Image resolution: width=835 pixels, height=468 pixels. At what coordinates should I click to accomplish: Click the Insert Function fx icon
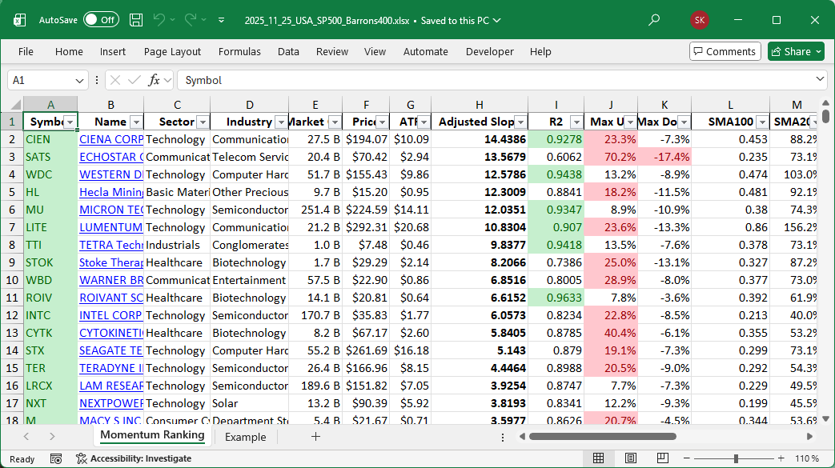pyautogui.click(x=155, y=80)
